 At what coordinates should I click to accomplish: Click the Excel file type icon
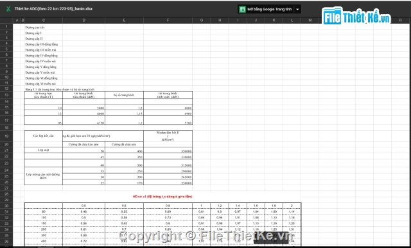[x=8, y=9]
